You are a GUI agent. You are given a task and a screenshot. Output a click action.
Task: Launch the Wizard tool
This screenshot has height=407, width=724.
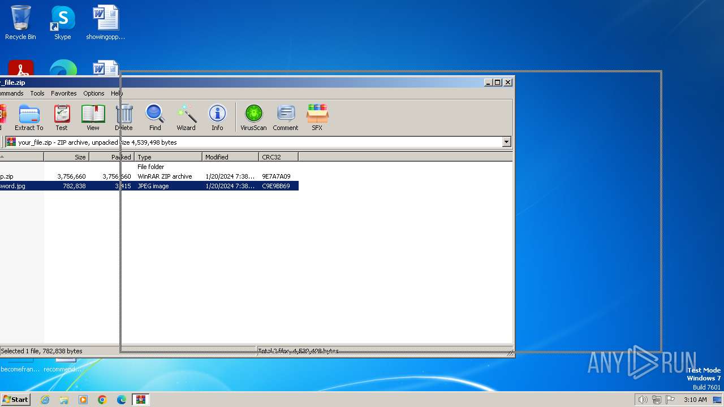[x=186, y=118]
